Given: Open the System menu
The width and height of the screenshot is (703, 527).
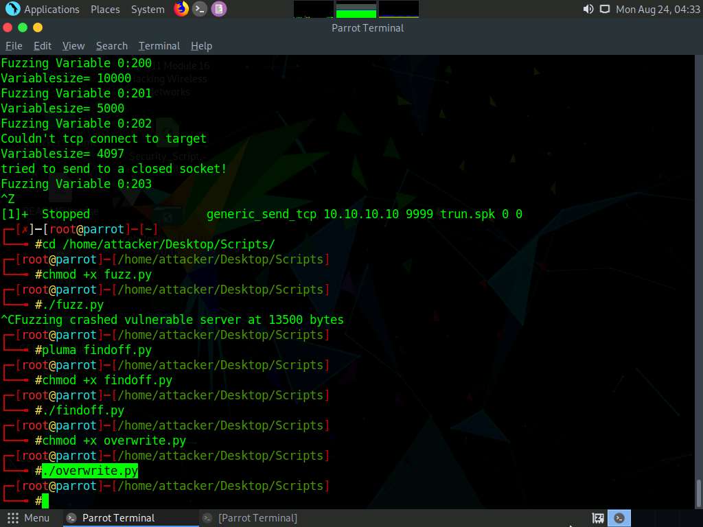Looking at the screenshot, I should pos(148,10).
